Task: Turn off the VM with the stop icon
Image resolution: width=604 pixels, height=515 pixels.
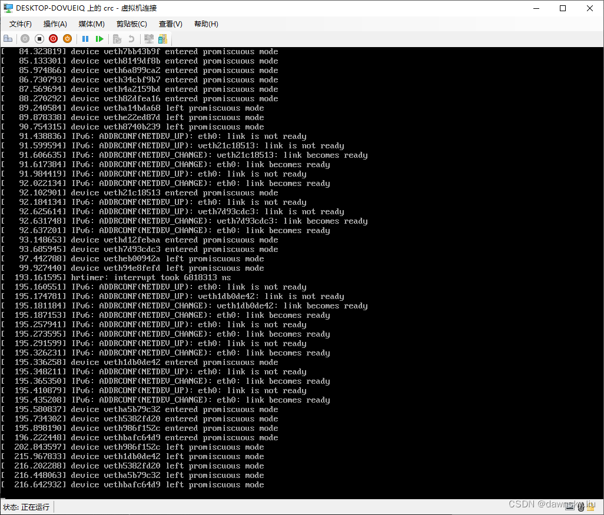Action: tap(39, 39)
